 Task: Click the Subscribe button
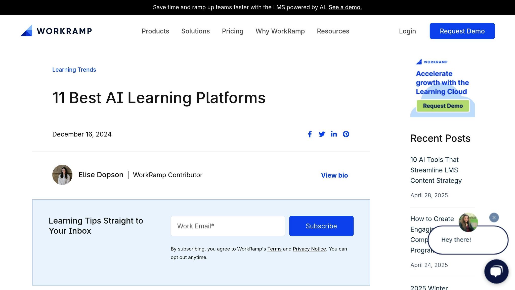click(321, 226)
